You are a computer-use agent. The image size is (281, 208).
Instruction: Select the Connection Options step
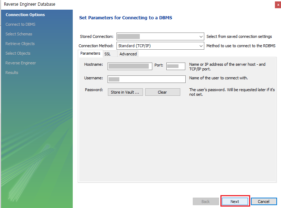(x=25, y=15)
